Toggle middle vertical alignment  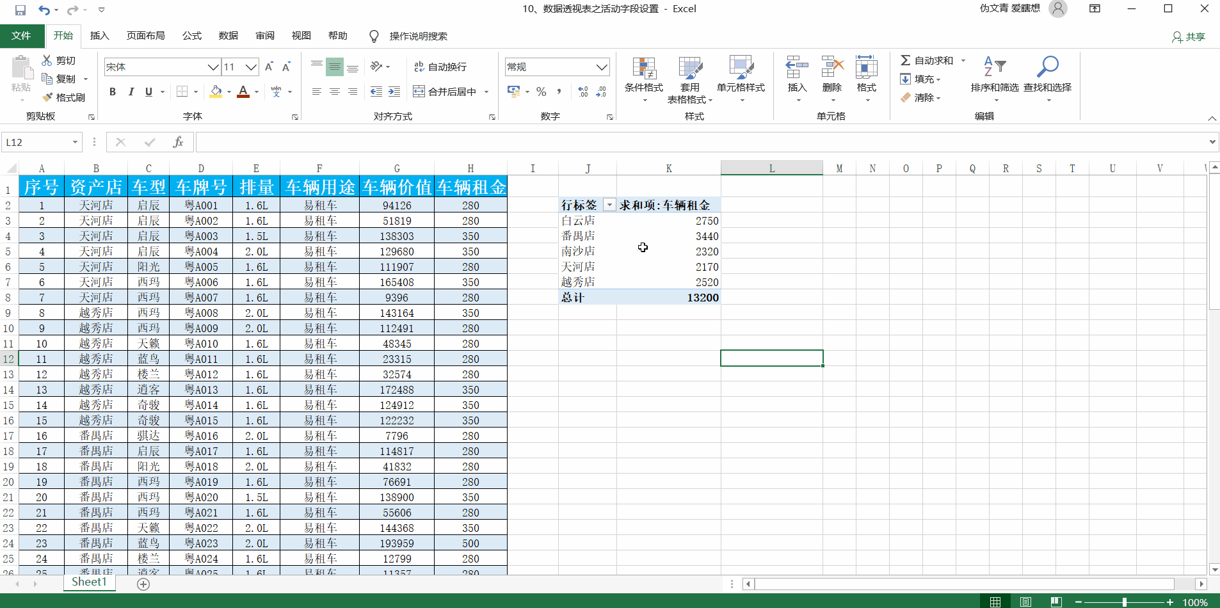coord(334,67)
